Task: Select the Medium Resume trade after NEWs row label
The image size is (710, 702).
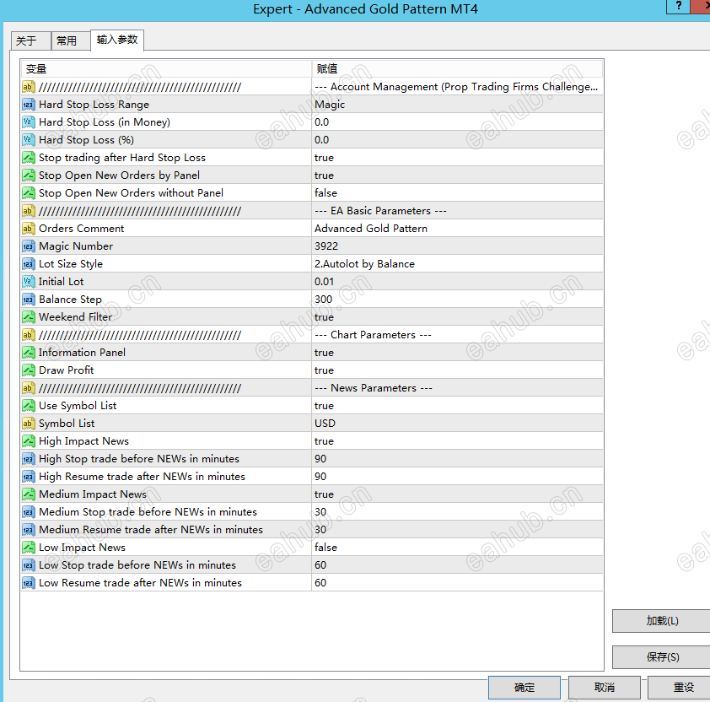Action: tap(151, 530)
